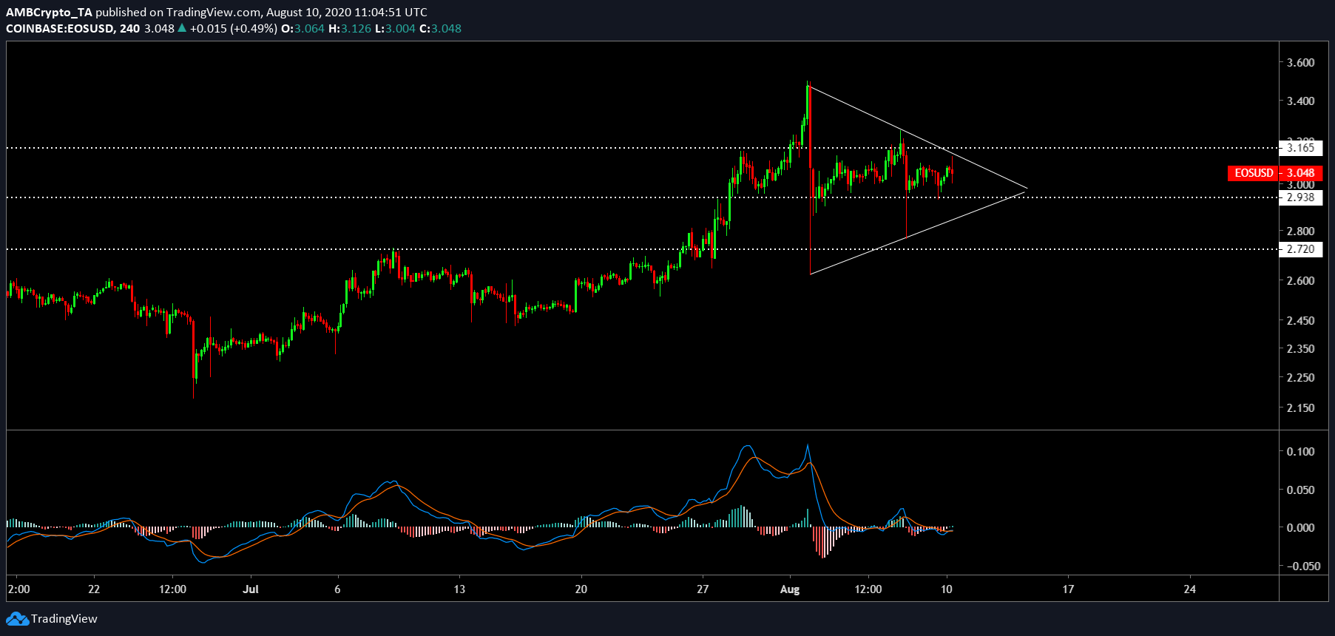Click the 0.100 value on MACD scale
This screenshot has width=1335, height=636.
point(1300,452)
